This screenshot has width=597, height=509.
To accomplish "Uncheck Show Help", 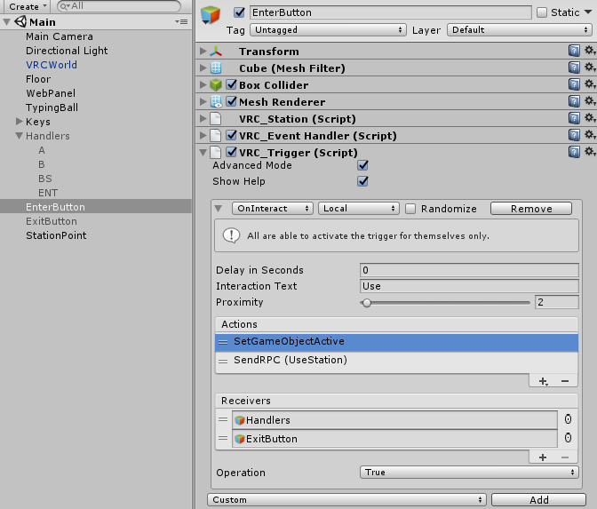I will 362,181.
